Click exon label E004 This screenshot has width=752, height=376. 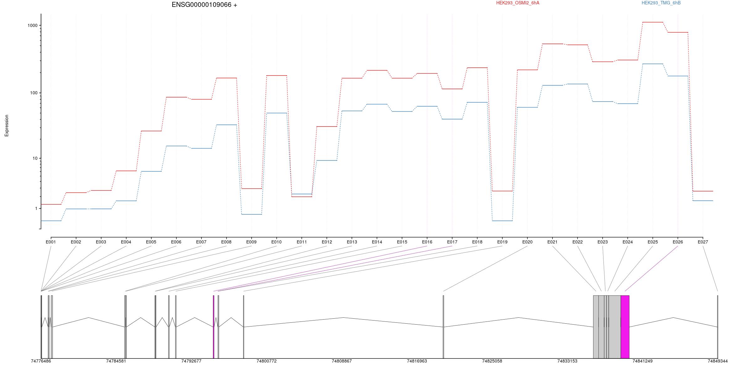(x=126, y=242)
